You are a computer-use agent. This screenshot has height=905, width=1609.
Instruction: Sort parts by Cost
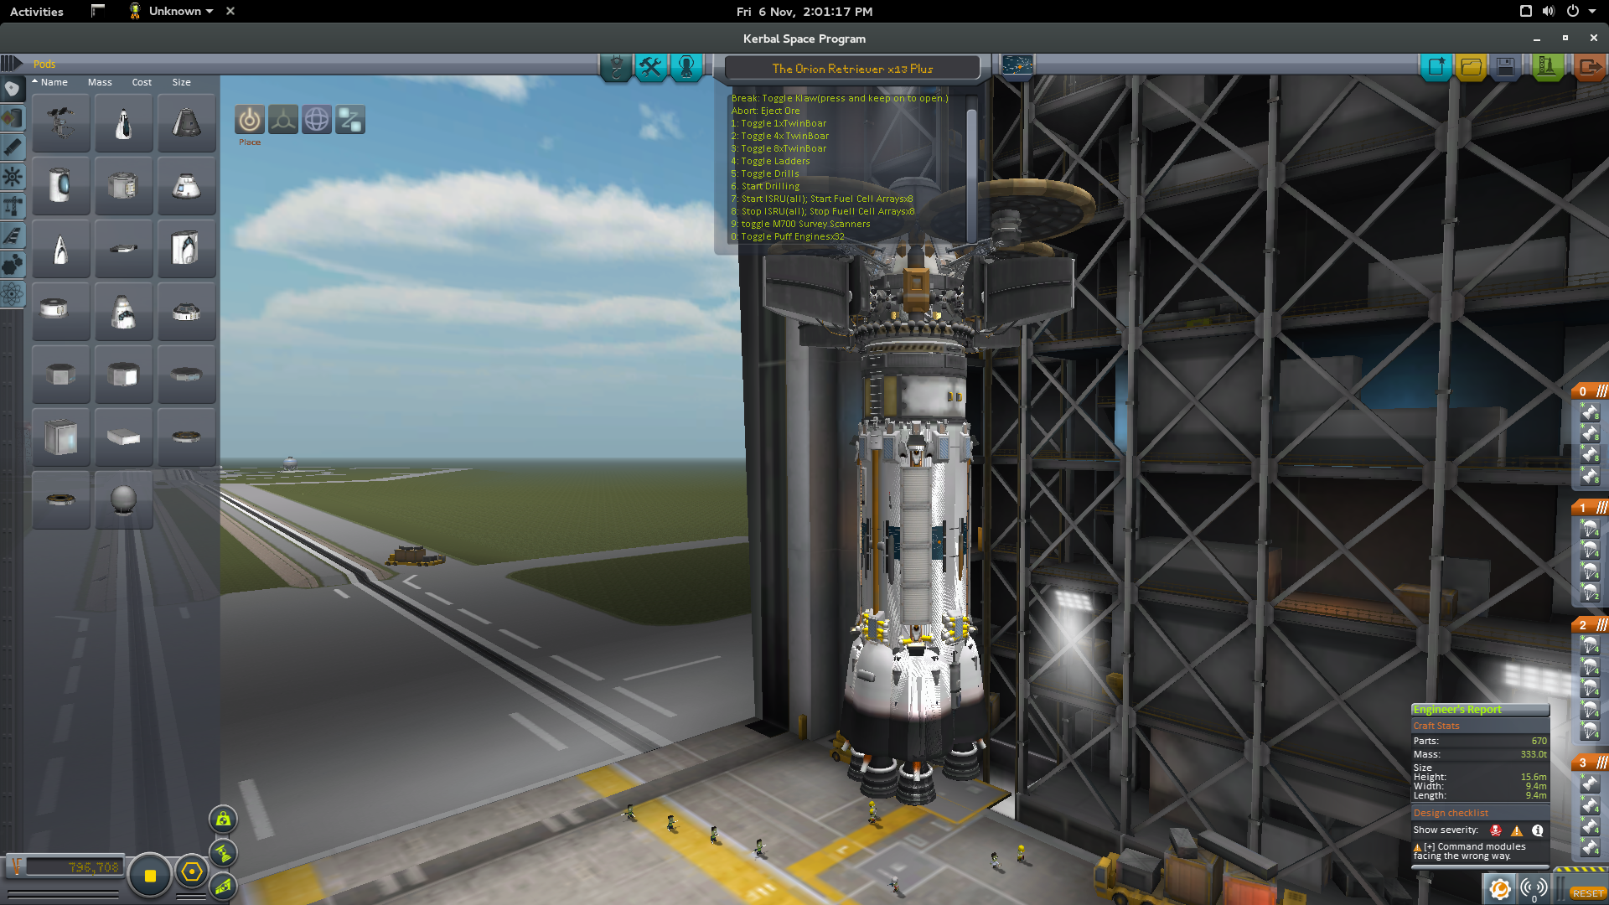(142, 82)
